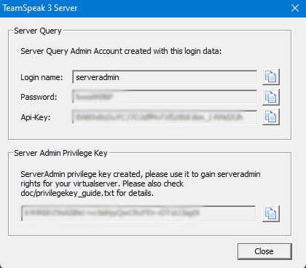306x268 pixels.
Task: Click the privilege key text field
Action: tap(138, 213)
